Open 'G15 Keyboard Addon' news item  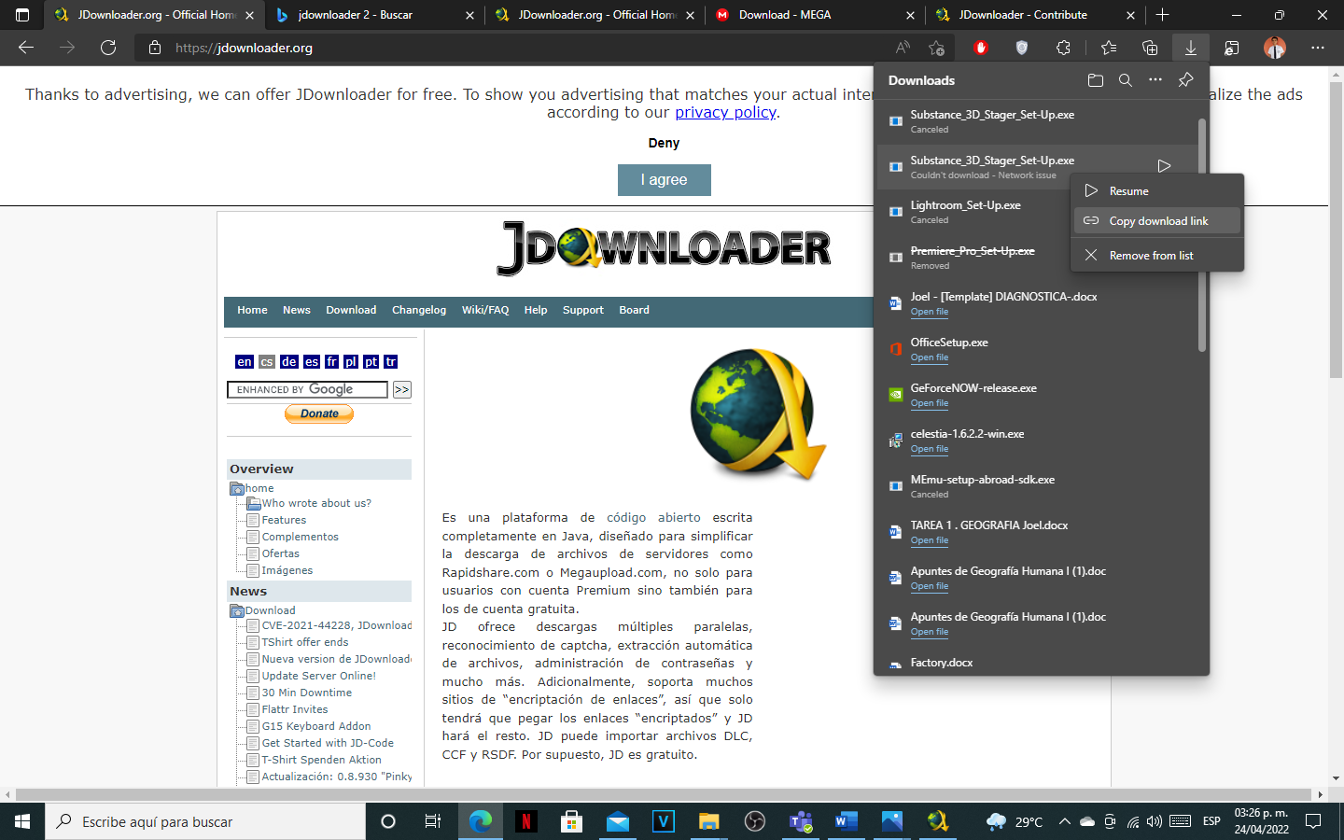tap(316, 726)
